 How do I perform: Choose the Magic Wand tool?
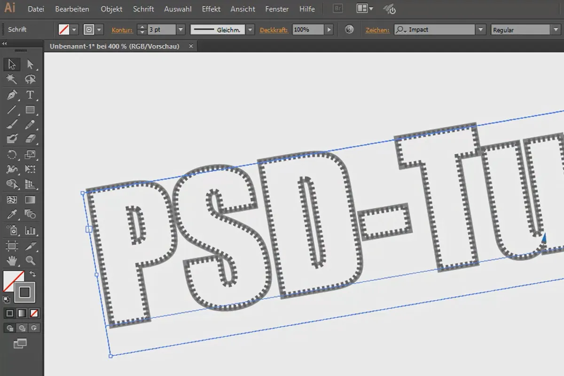(x=12, y=79)
